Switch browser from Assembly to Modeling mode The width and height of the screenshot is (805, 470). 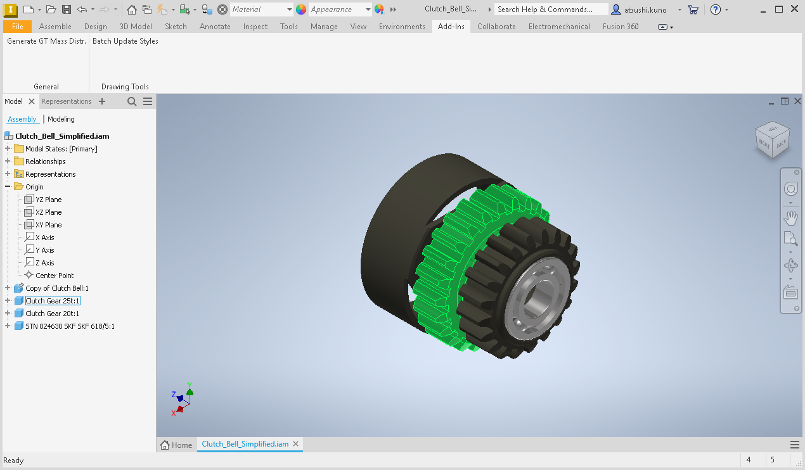tap(61, 118)
